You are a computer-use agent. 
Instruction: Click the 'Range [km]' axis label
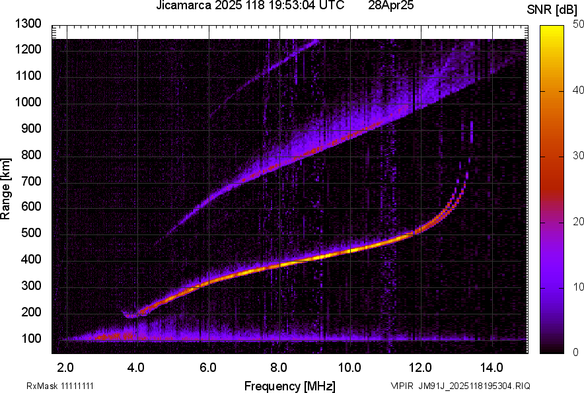5,189
